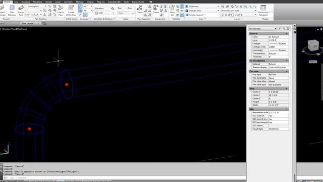This screenshot has height=182, width=323.
Task: Click the Color ByLayer swatch in Properties
Action: point(270,37)
